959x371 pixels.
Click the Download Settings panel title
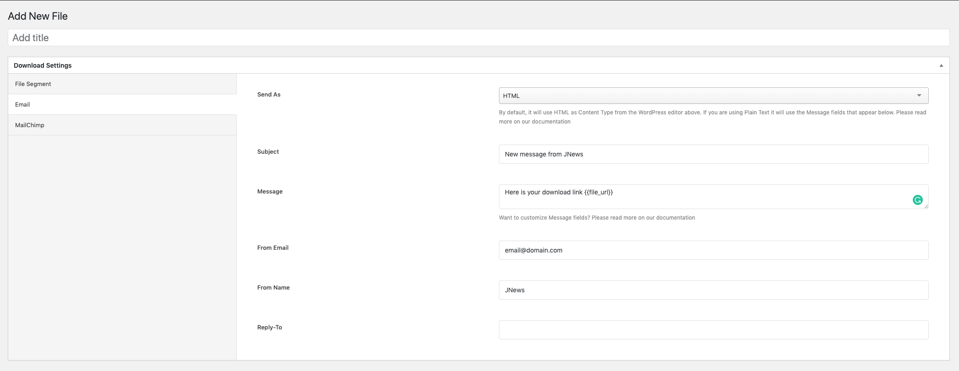(43, 65)
